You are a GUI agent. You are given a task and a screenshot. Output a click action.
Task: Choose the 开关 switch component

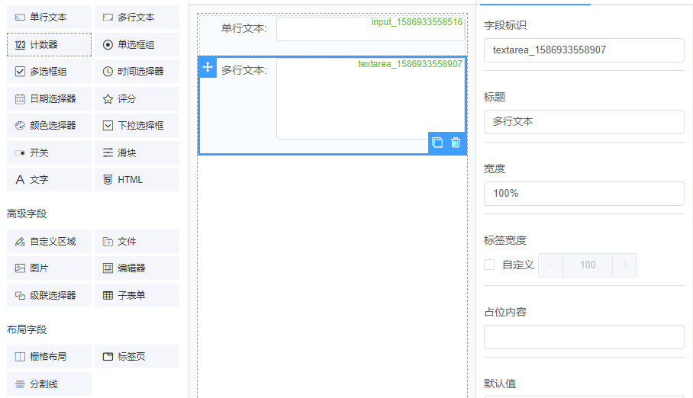coord(49,153)
